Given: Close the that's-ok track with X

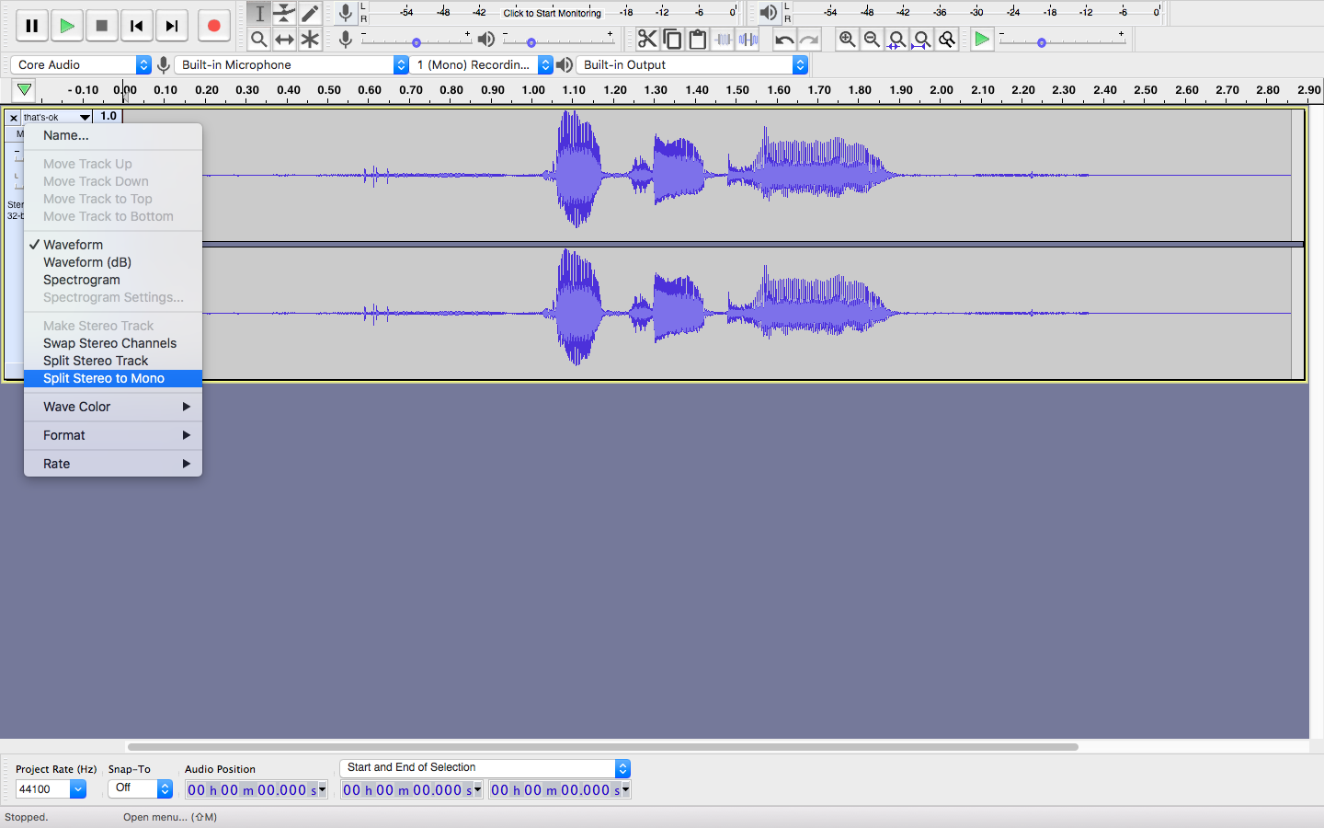Looking at the screenshot, I should 13,117.
